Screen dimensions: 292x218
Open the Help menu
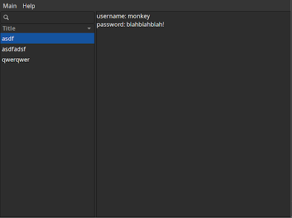(x=29, y=6)
